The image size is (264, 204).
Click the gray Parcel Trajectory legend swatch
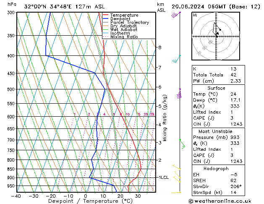pyautogui.click(x=105, y=22)
